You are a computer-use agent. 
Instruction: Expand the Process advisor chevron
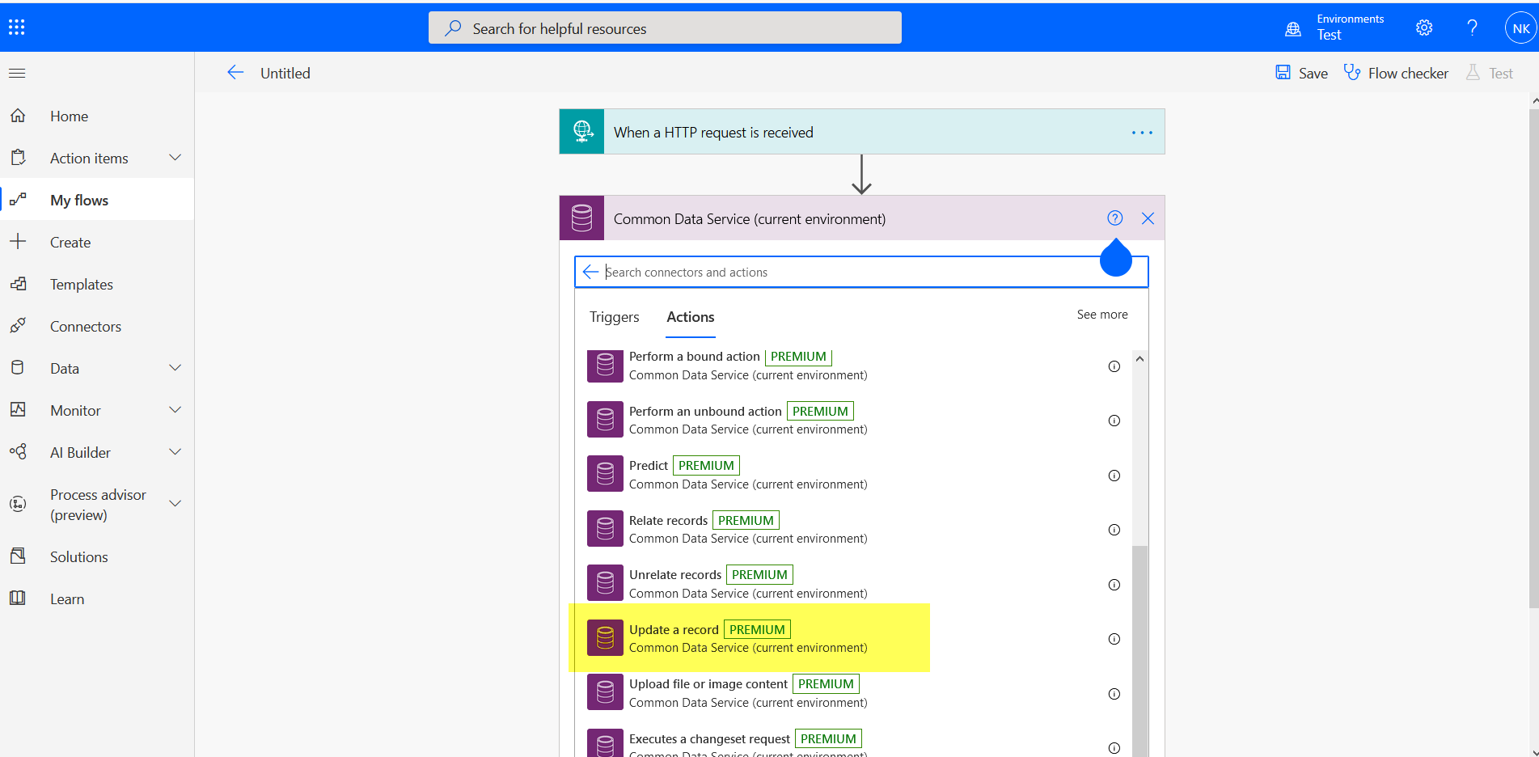click(175, 504)
